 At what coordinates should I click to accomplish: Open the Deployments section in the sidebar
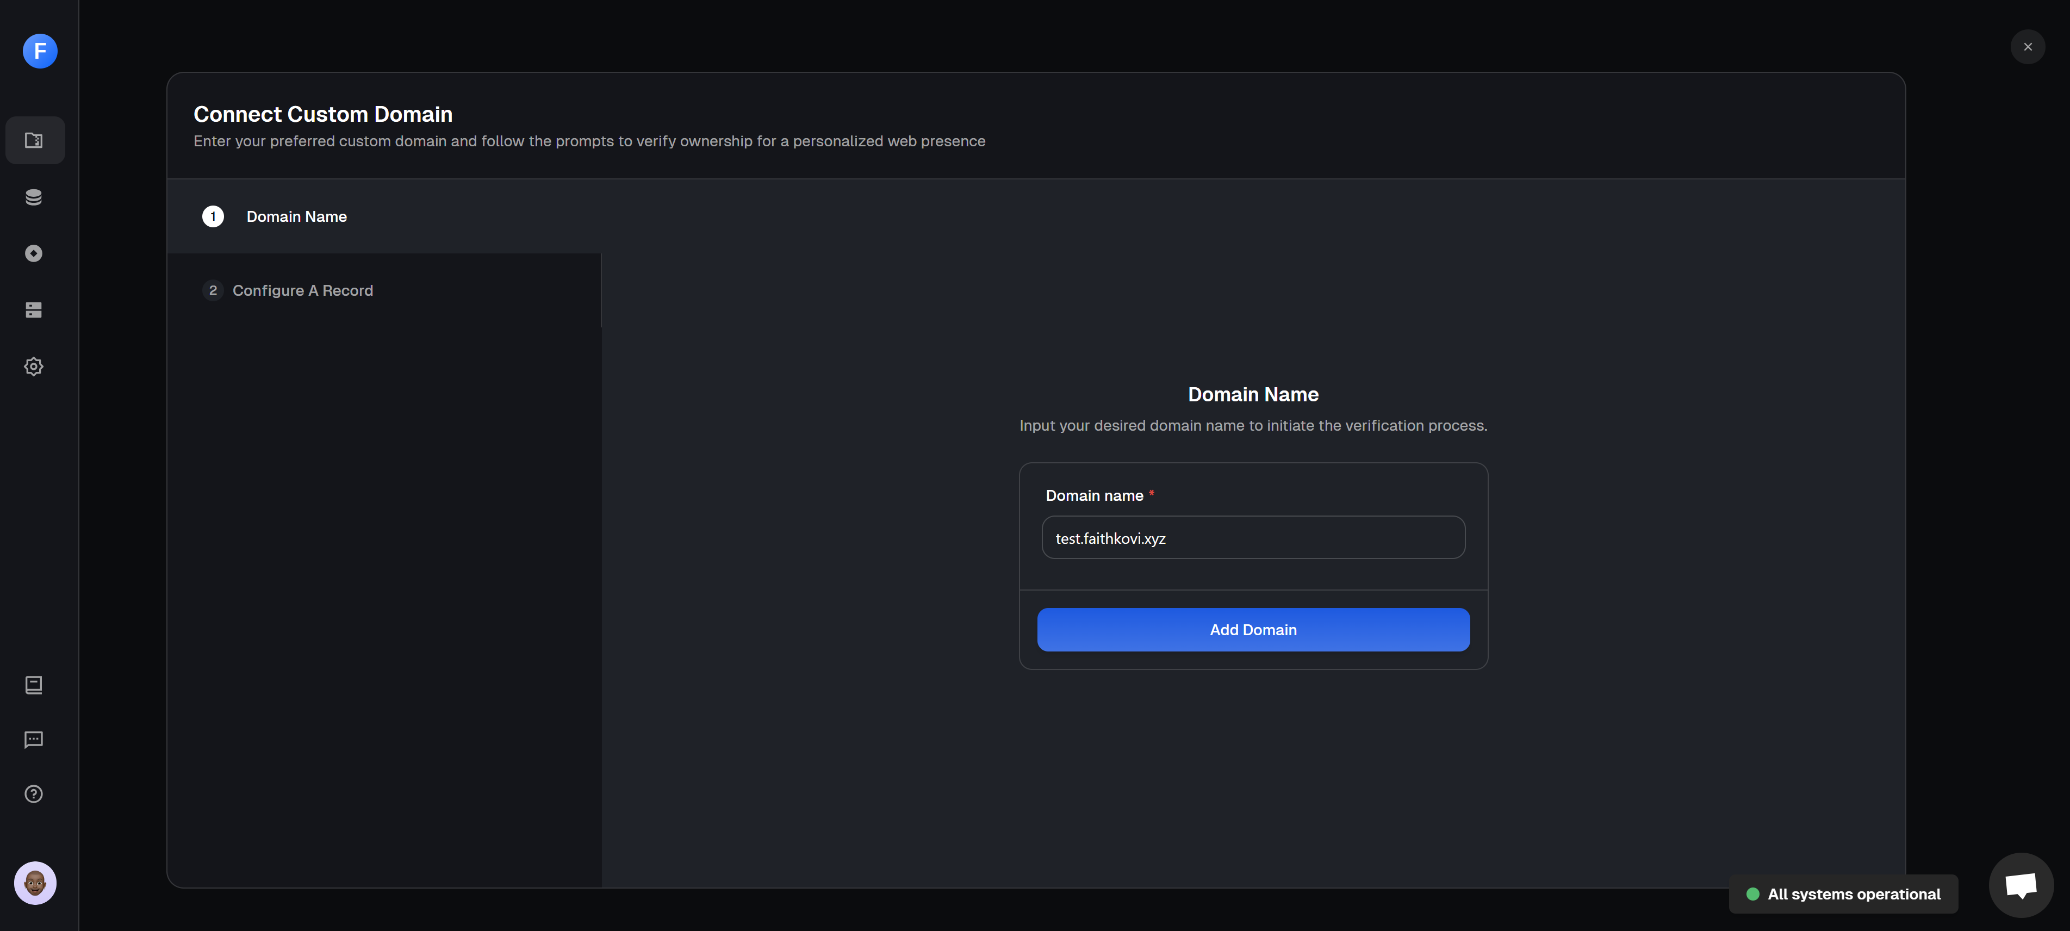pos(33,253)
